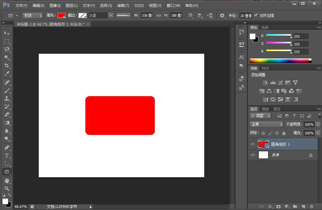Open the 形状 tool mode dropdown

click(x=33, y=15)
